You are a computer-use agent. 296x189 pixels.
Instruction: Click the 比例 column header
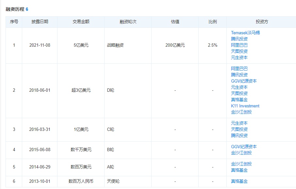click(x=213, y=22)
